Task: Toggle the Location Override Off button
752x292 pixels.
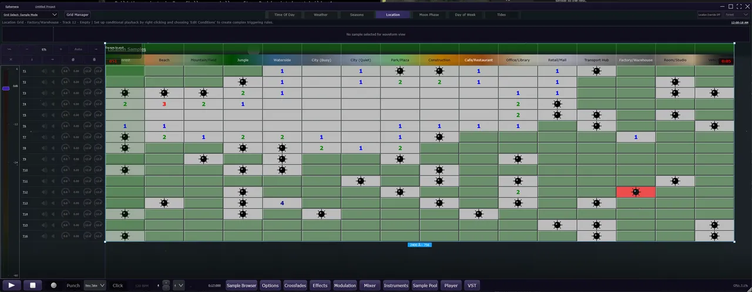Action: click(709, 15)
